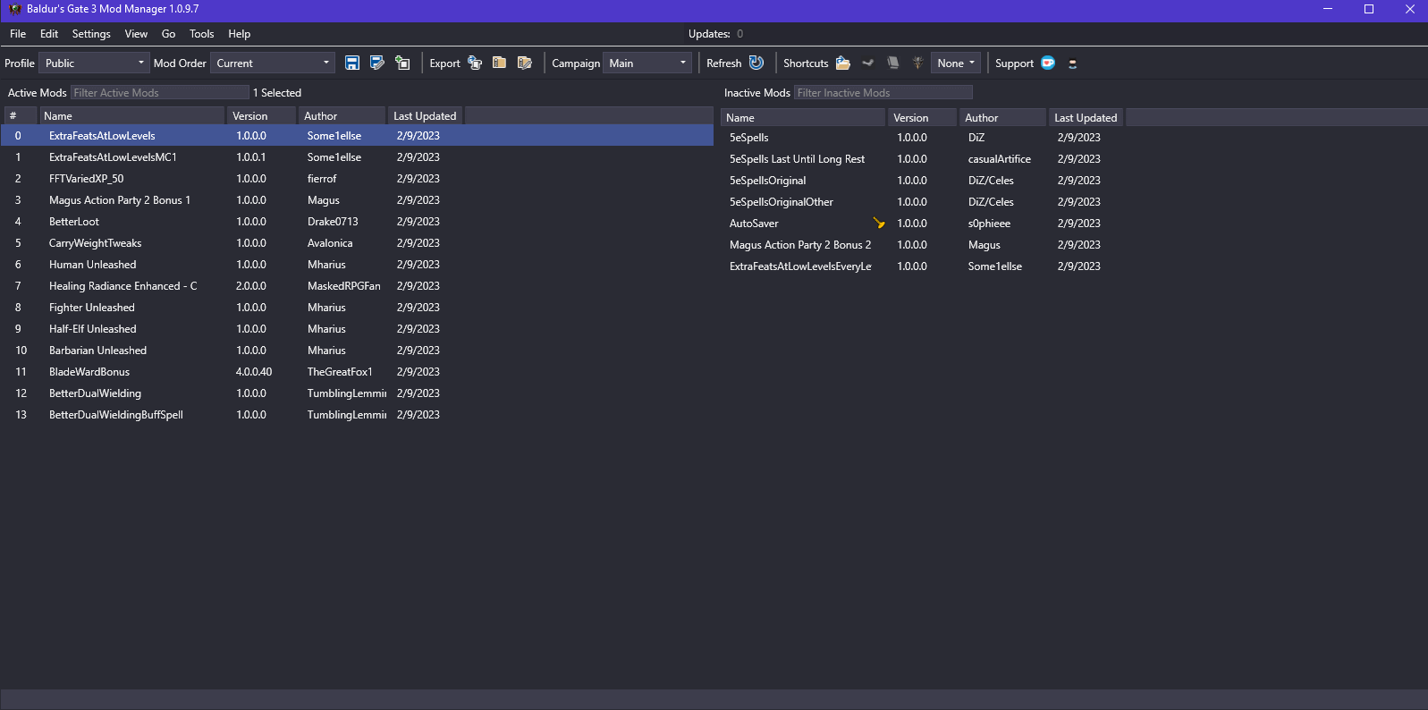Select 5eSpells Last Until Long Rest

[x=1074, y=158]
